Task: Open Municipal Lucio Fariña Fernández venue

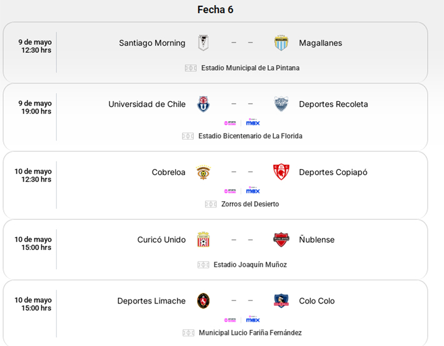Action: tap(250, 333)
